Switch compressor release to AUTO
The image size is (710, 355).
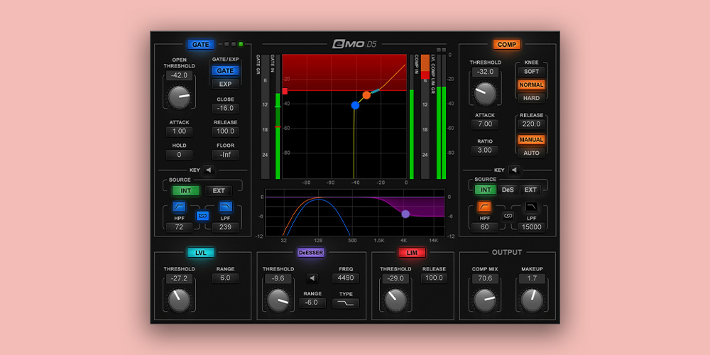click(531, 153)
